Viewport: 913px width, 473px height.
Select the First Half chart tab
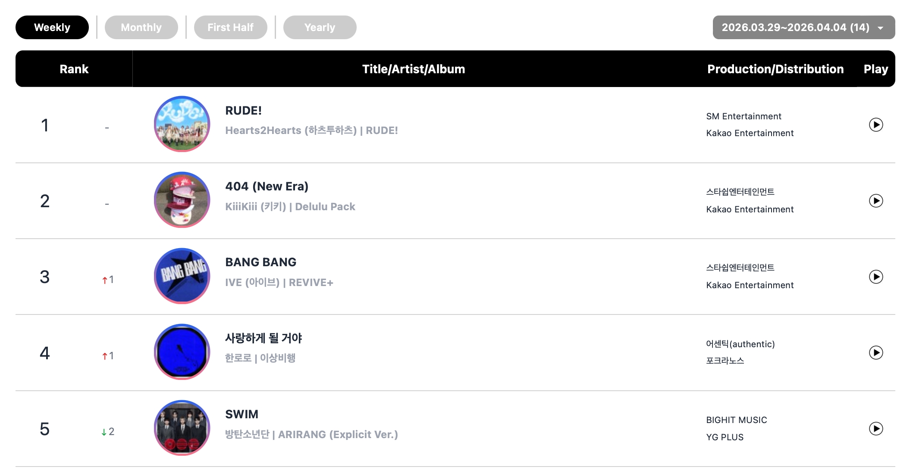tap(230, 28)
